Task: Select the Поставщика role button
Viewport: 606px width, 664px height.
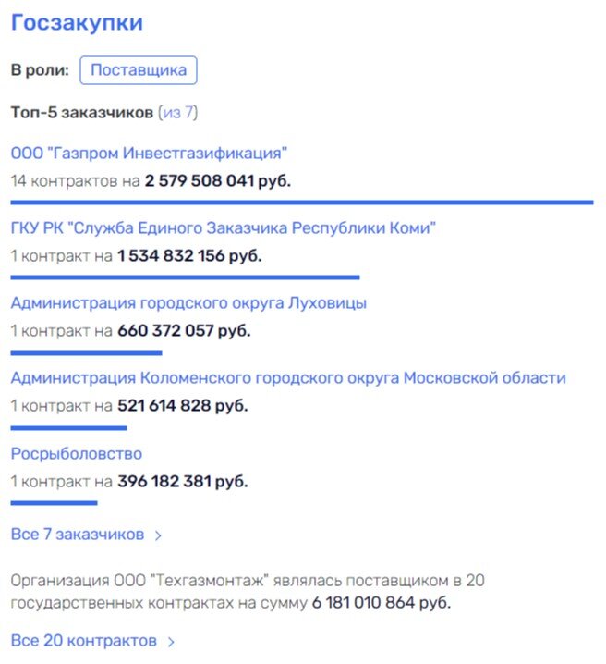Action: tap(139, 70)
